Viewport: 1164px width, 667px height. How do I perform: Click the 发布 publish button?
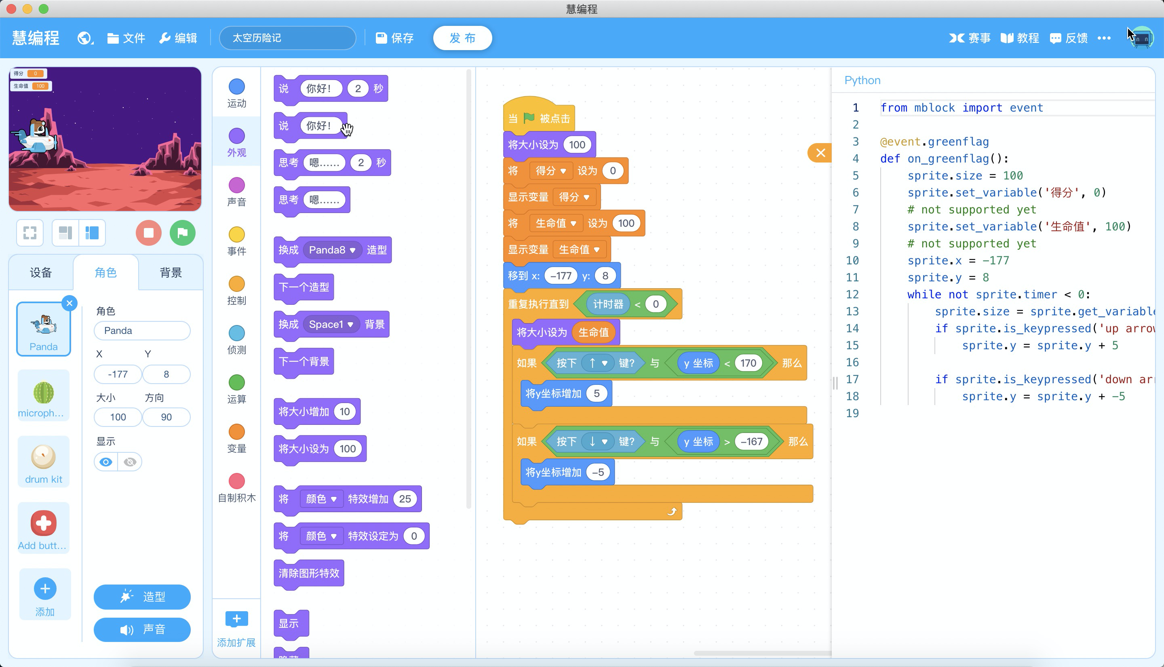point(462,38)
